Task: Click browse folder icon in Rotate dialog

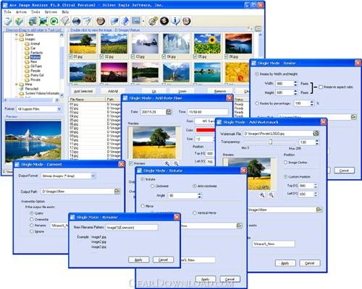Action: pos(239,225)
